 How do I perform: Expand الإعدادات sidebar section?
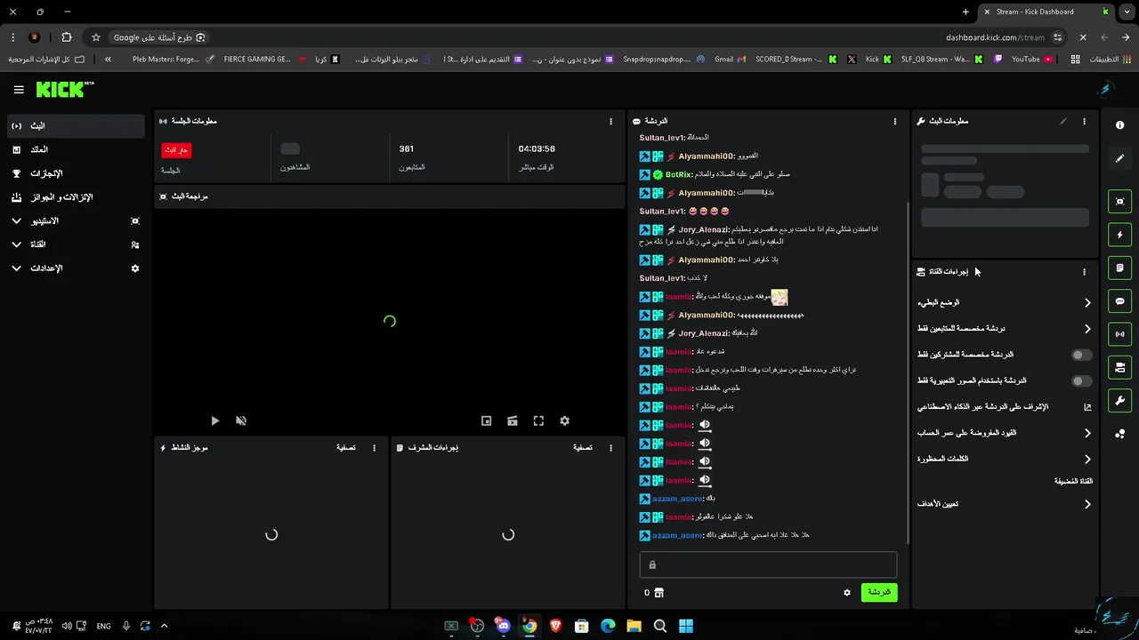click(76, 268)
